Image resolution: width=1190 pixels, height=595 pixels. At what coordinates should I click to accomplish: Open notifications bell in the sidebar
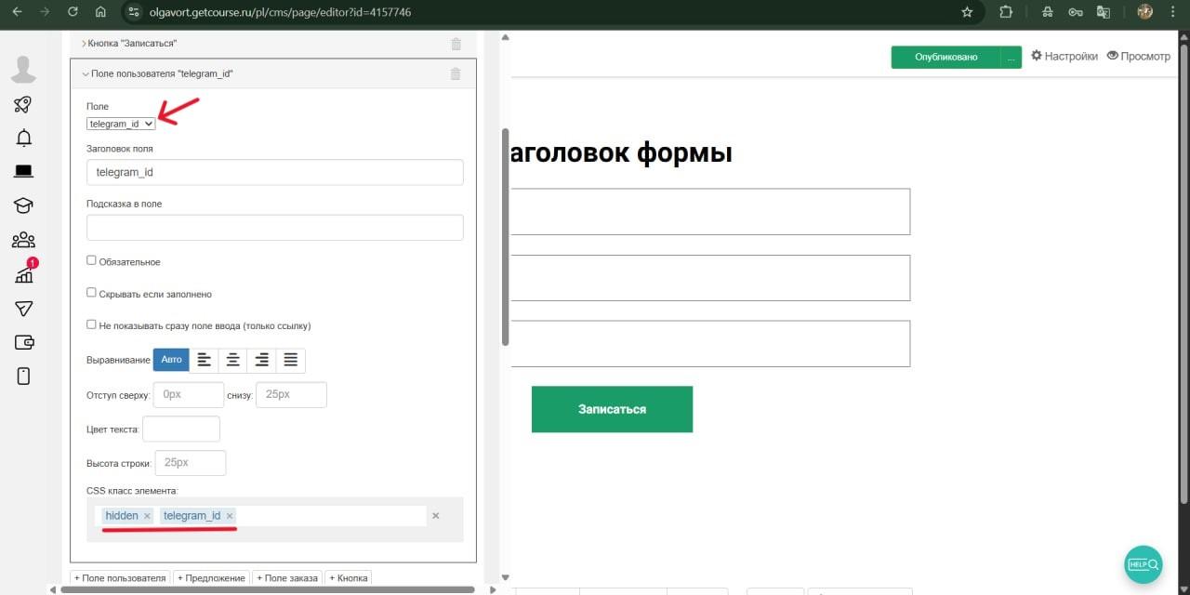pos(23,138)
